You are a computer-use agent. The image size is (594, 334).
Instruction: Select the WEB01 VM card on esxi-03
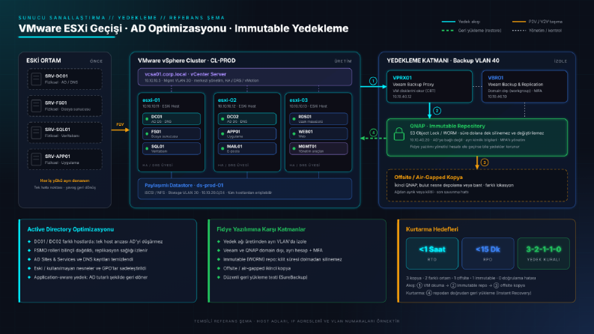point(318,134)
